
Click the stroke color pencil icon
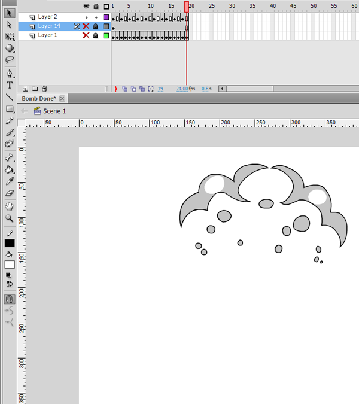coord(10,233)
